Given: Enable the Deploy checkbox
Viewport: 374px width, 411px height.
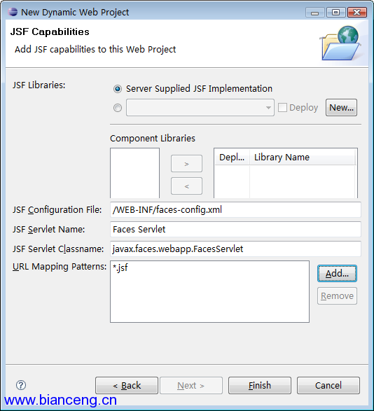Looking at the screenshot, I should point(282,107).
